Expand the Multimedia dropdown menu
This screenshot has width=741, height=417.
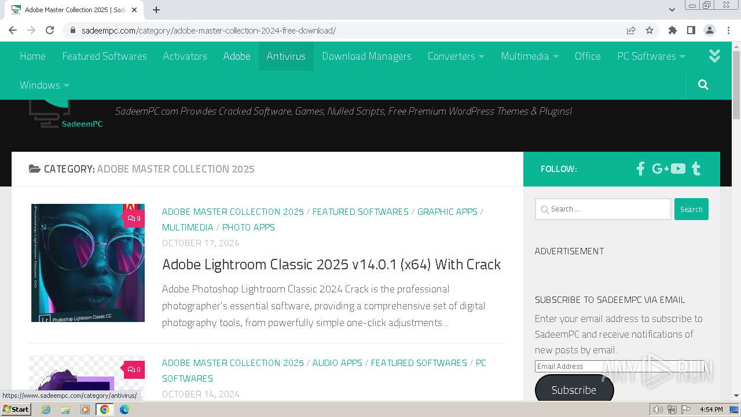click(530, 56)
